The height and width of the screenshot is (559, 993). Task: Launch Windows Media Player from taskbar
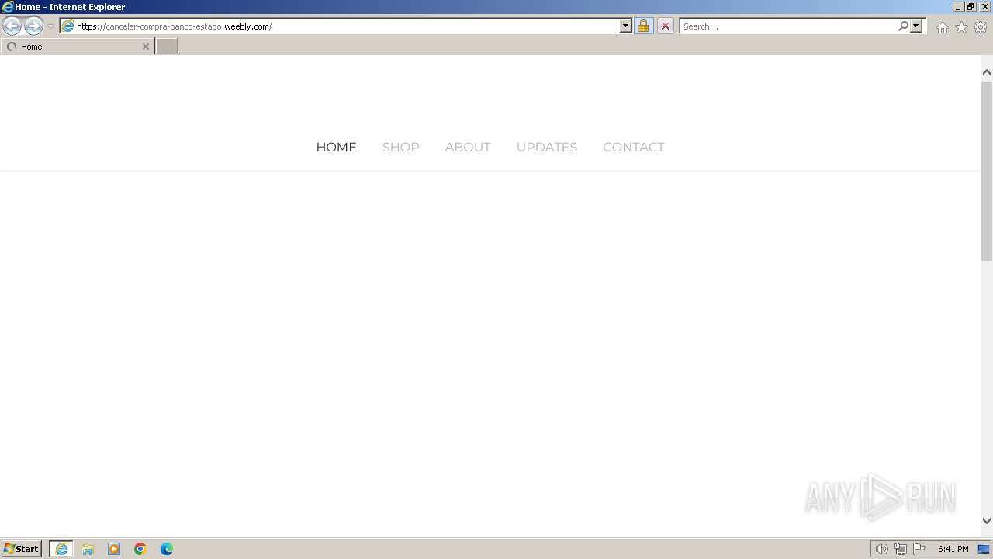(x=114, y=549)
